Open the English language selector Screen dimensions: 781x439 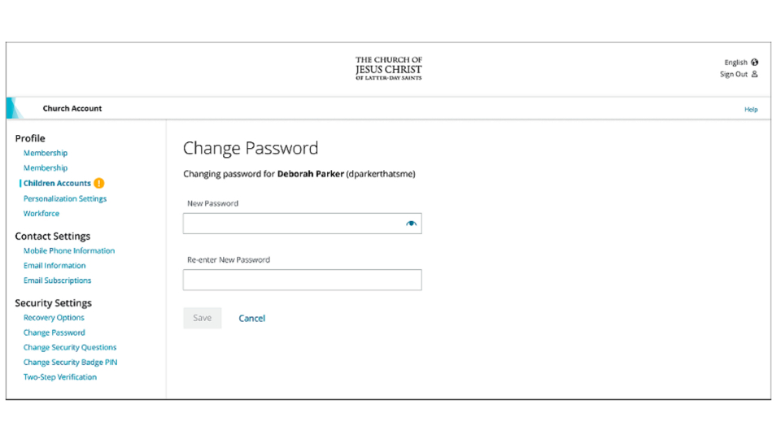[x=735, y=63]
